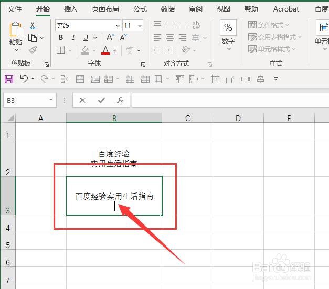Click the Copy icon
The height and width of the screenshot is (289, 329).
[33, 38]
